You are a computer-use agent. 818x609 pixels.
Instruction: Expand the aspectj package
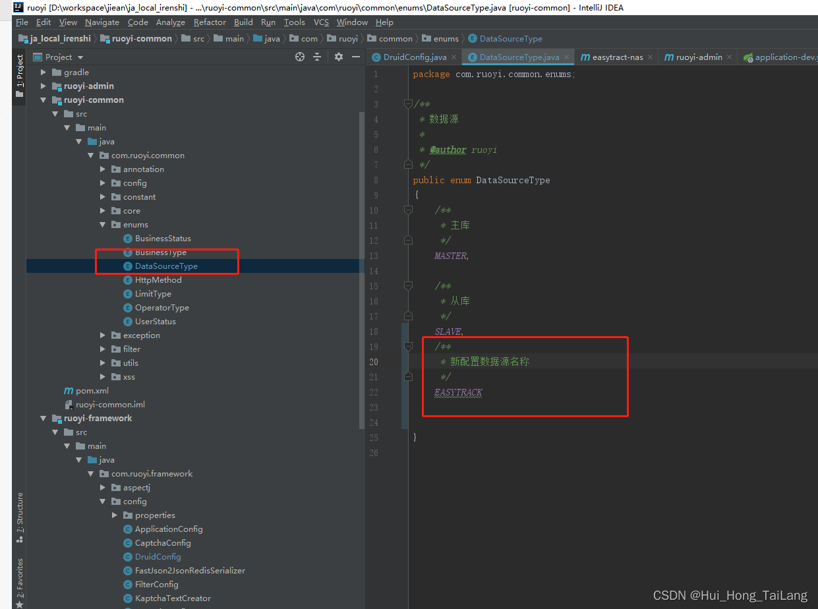point(103,488)
